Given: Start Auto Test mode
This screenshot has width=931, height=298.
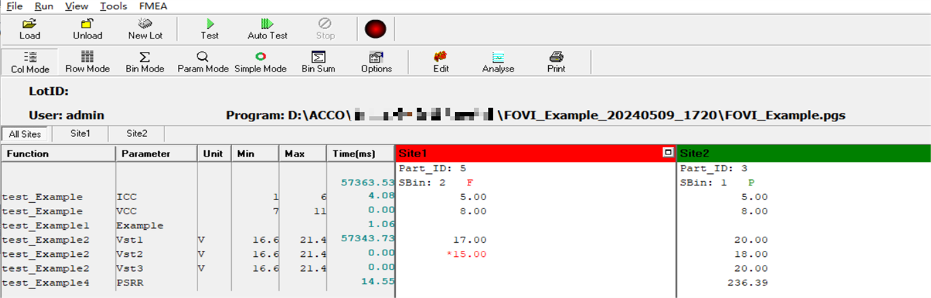Looking at the screenshot, I should point(267,29).
